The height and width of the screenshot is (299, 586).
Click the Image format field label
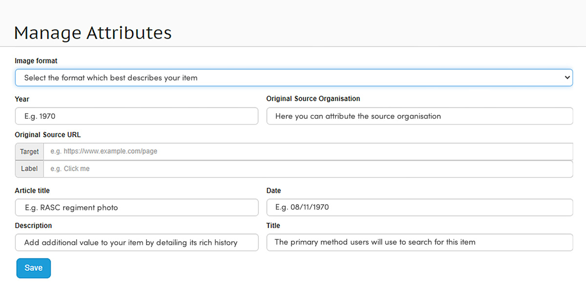[x=36, y=61]
